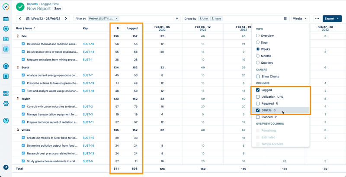Screen dimensions: 346x177
Task: Click the filter funnel icon
Action: tap(177, 19)
